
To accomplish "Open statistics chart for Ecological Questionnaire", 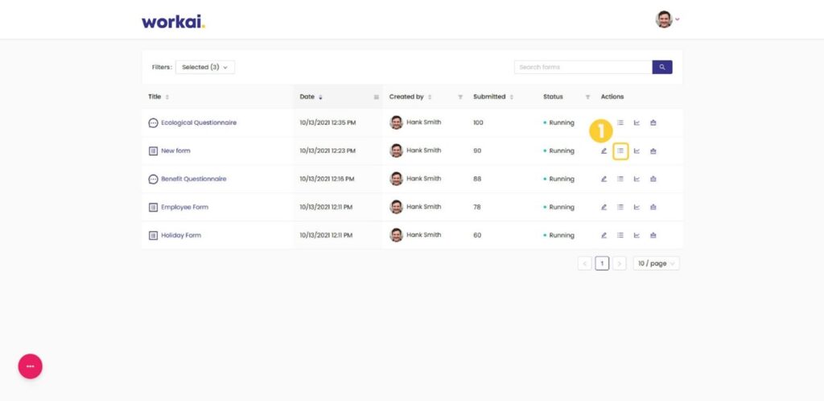I will pos(637,122).
